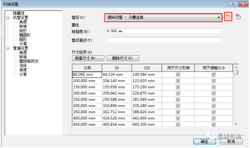Viewport: 250px width, 148px height.
Task: Toggle 用于尺寸列表 checkbox for 350.000 mm row
Action: [x=178, y=112]
